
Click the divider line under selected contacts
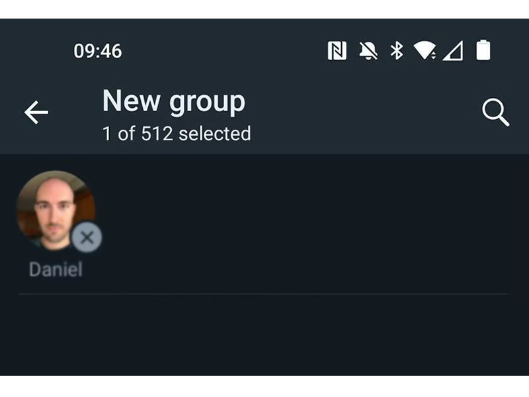tap(263, 294)
